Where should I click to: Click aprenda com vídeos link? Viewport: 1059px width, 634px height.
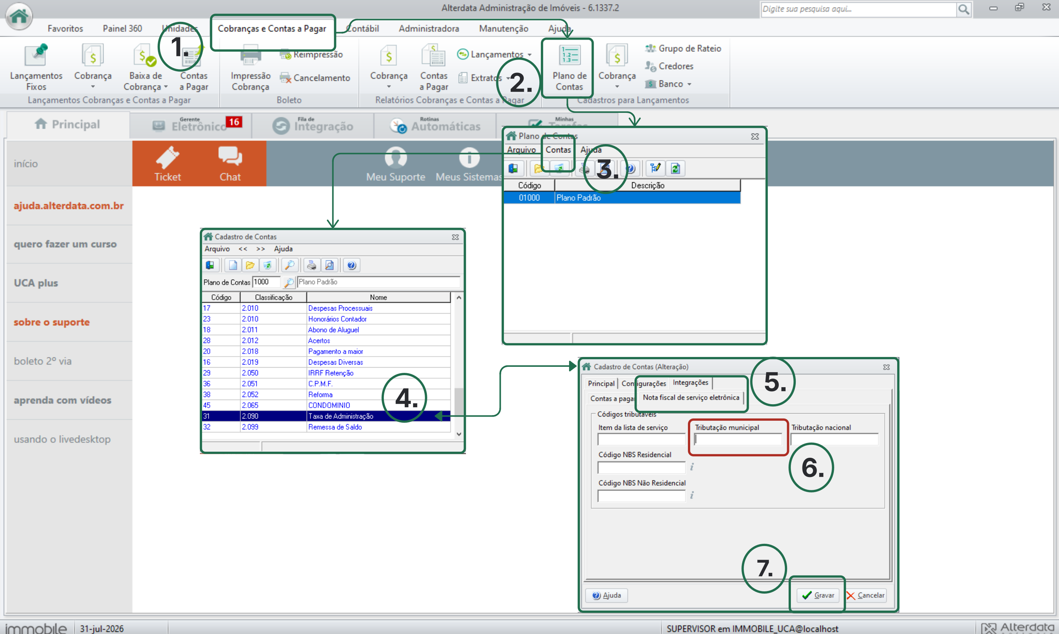tap(62, 400)
